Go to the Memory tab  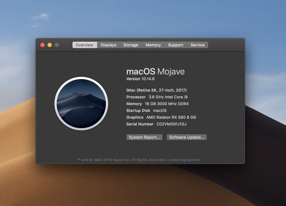click(153, 45)
